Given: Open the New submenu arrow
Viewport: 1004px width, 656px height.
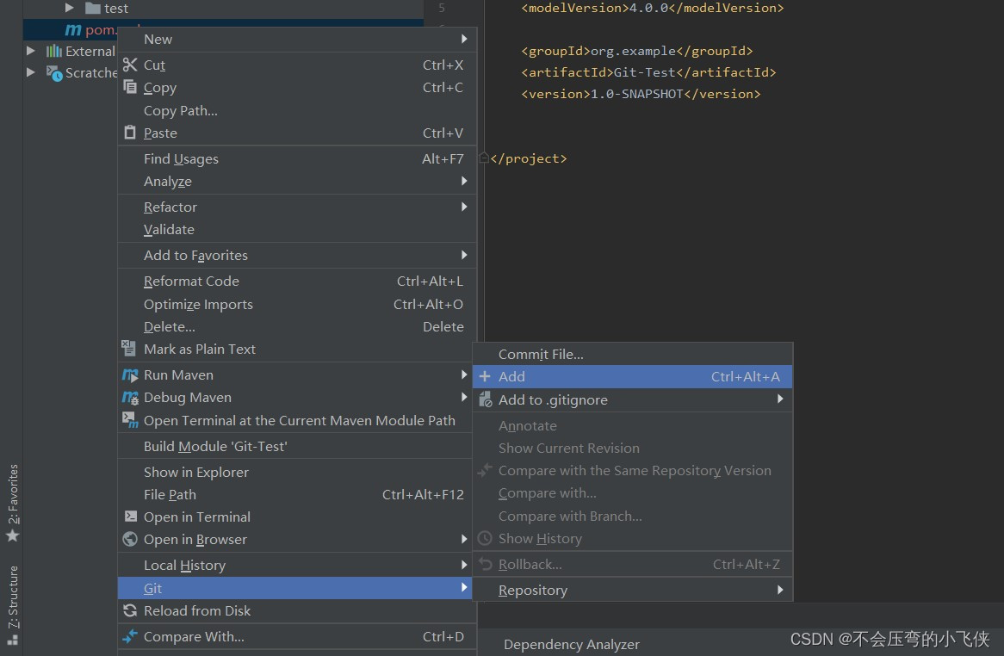Looking at the screenshot, I should coord(464,39).
